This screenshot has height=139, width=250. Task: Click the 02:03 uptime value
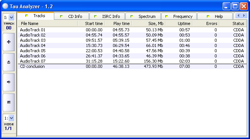185,61
